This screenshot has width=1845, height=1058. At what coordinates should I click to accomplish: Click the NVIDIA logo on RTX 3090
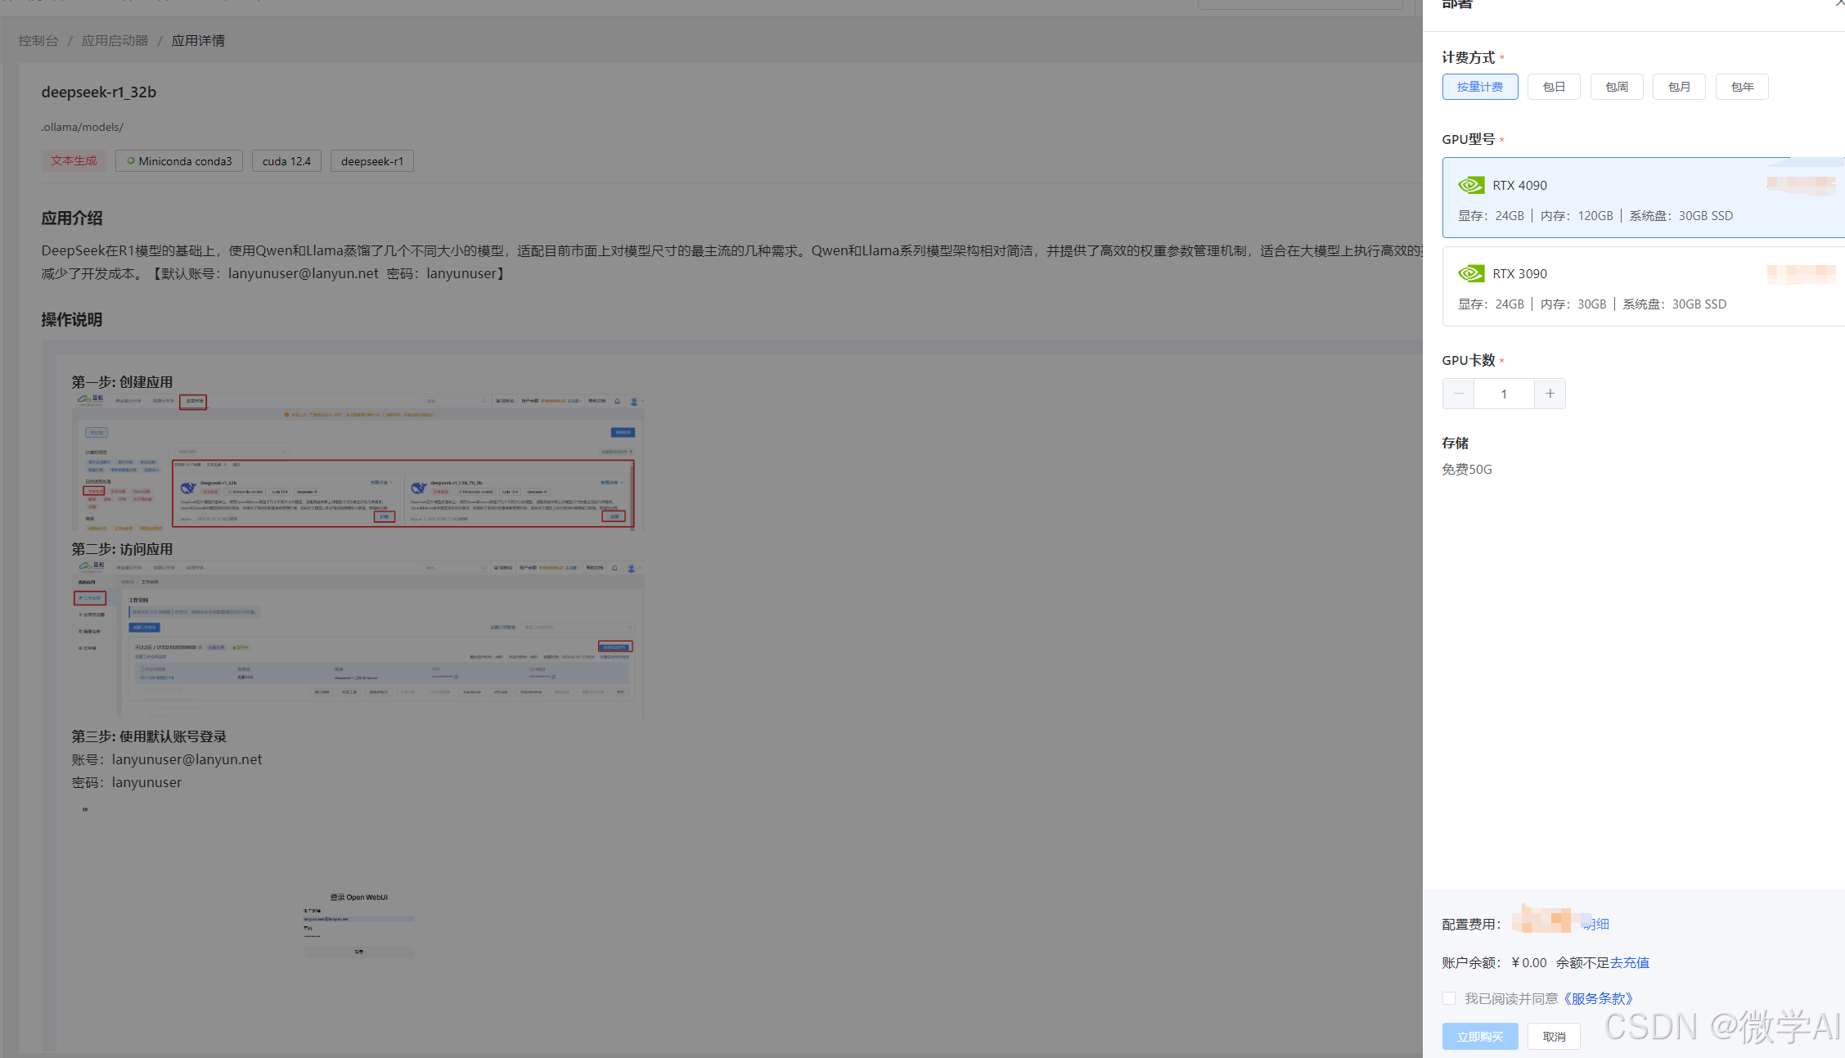[x=1470, y=273]
